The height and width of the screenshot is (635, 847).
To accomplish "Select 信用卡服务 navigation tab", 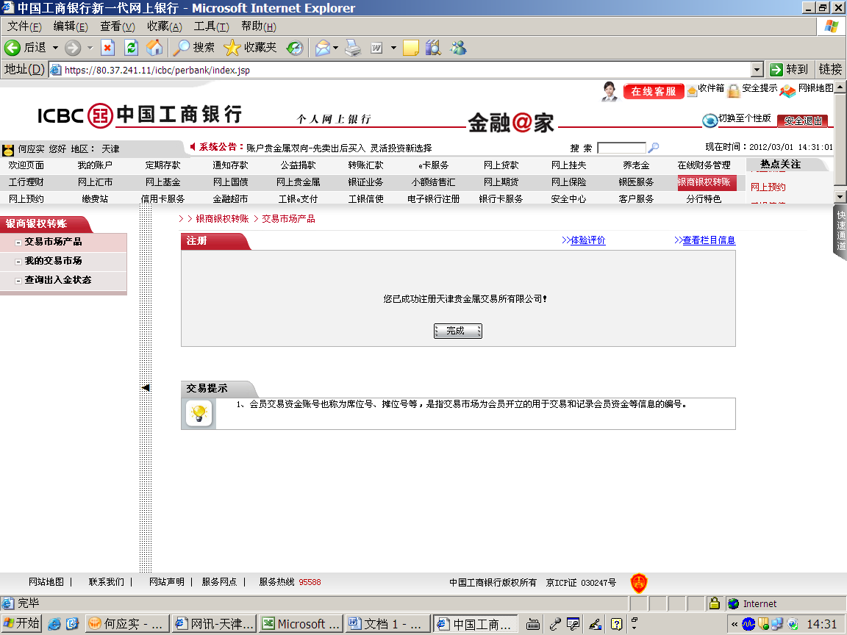I will pyautogui.click(x=162, y=198).
